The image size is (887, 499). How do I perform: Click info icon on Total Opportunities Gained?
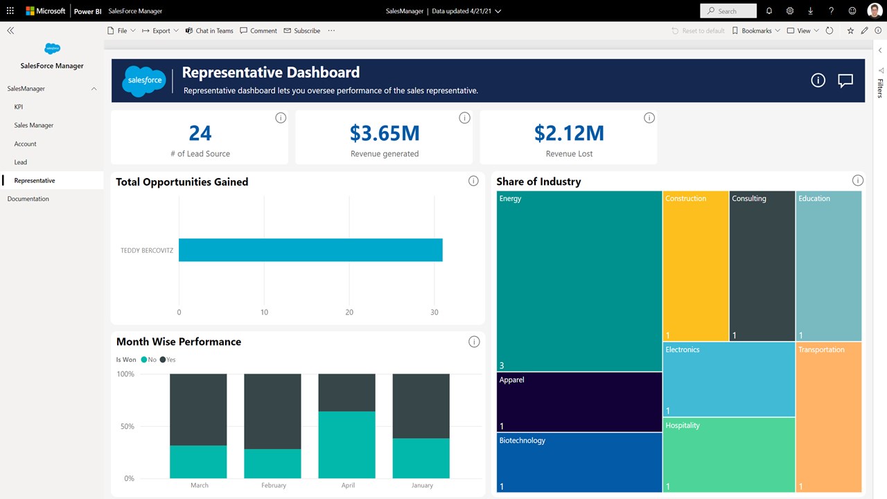pyautogui.click(x=473, y=181)
